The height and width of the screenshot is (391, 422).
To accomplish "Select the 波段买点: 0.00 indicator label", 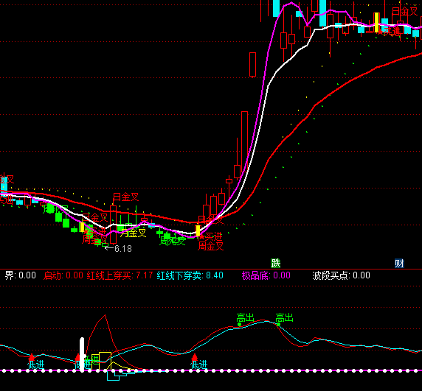I will [342, 275].
